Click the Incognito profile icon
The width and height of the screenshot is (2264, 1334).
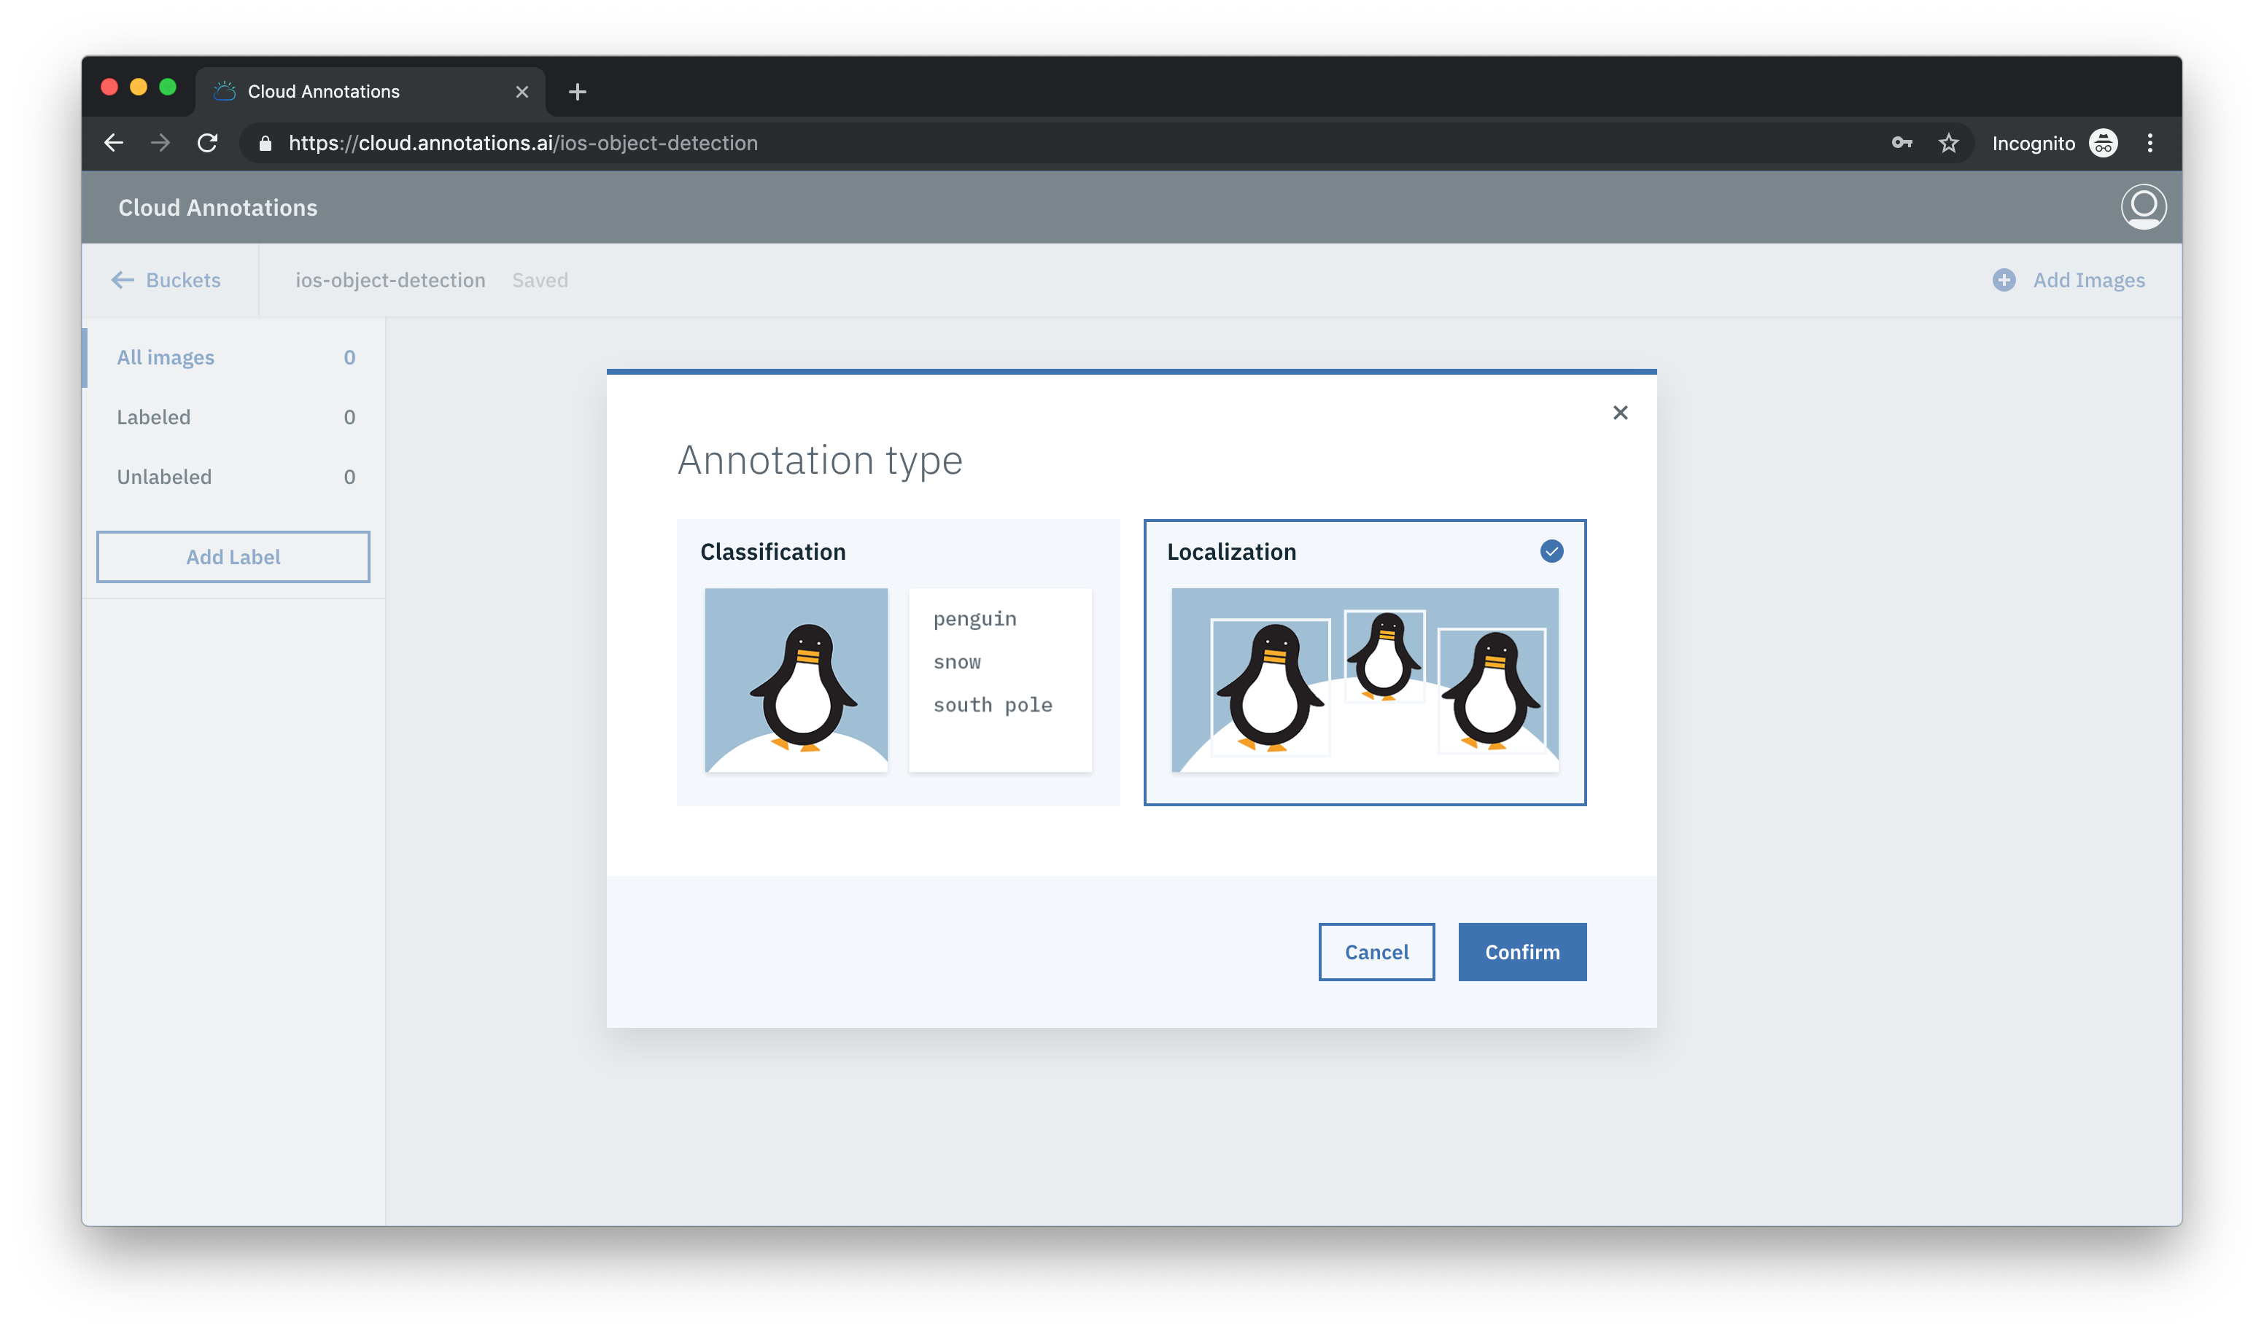pos(2102,143)
